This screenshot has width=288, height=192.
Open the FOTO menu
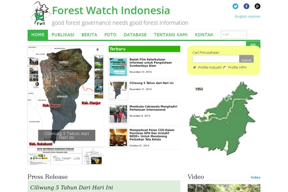click(110, 35)
